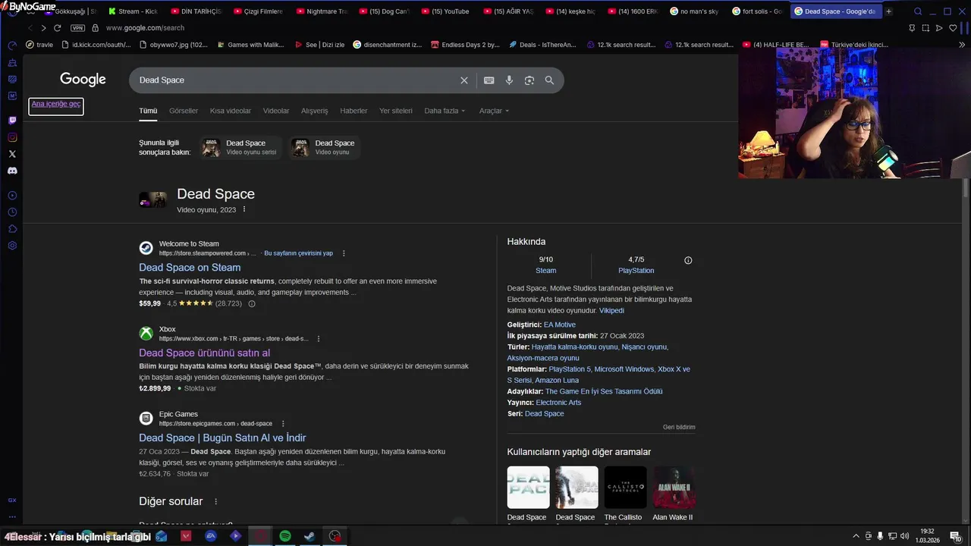
Task: Open Discord in the Opera GX sidebar
Action: (x=12, y=171)
